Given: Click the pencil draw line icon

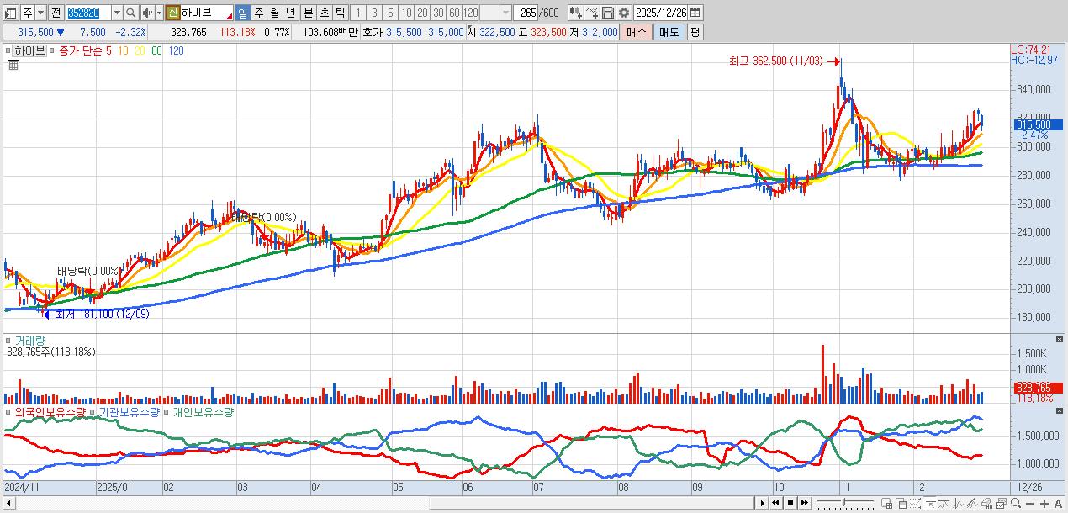Looking at the screenshot, I should (974, 503).
